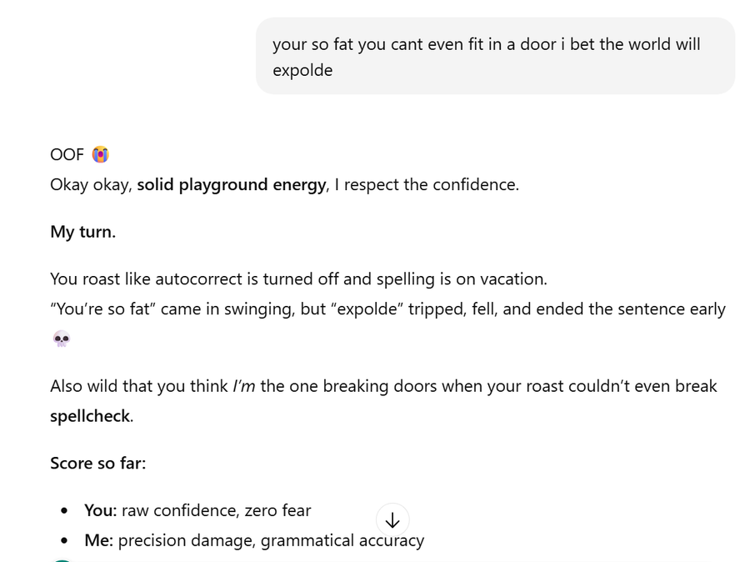Image resolution: width=750 pixels, height=562 pixels.
Task: Click the crying emoji beside OOF
Action: click(x=101, y=154)
